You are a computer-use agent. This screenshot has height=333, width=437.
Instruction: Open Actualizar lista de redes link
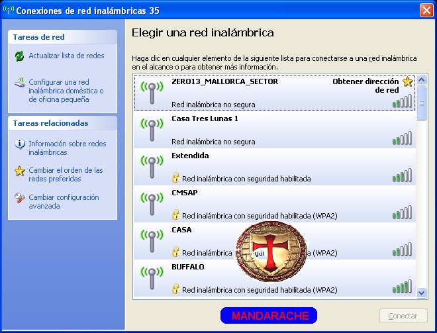point(66,56)
